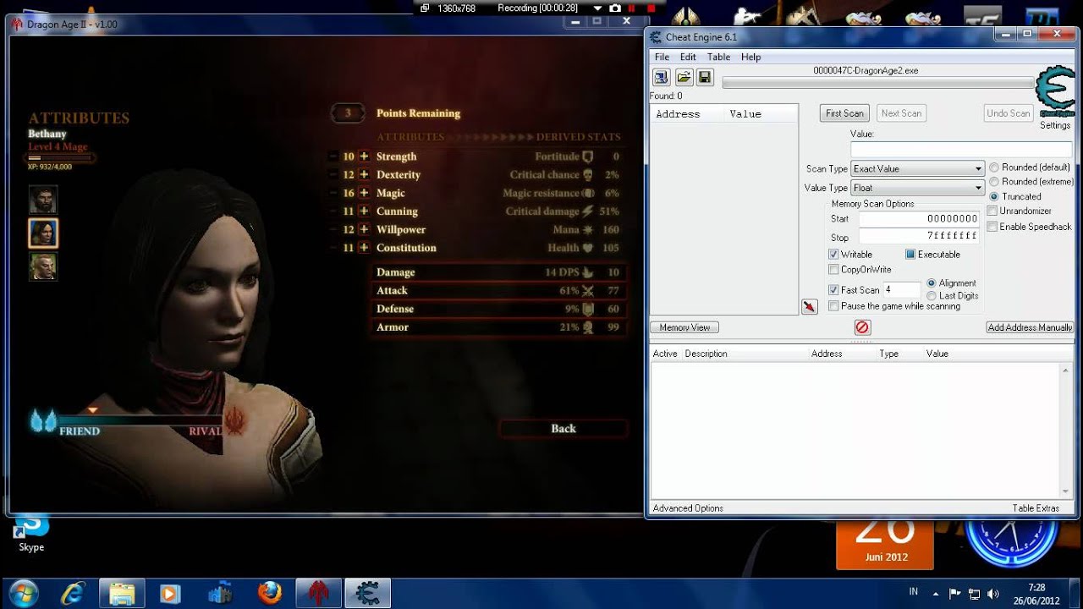Click the Back button in Dragon Age
The height and width of the screenshot is (609, 1083).
563,429
